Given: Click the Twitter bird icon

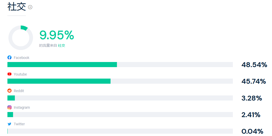Looking at the screenshot, I should point(9,124).
